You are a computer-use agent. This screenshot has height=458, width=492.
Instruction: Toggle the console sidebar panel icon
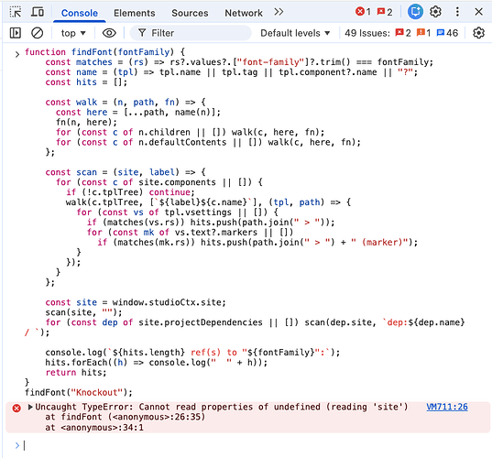click(15, 33)
